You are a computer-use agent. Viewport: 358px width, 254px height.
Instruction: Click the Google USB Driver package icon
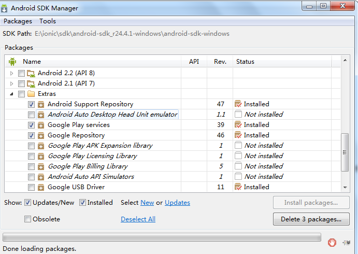pos(41,187)
